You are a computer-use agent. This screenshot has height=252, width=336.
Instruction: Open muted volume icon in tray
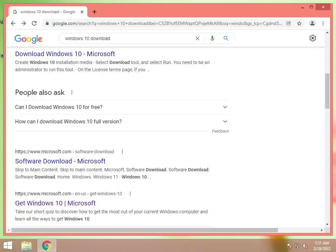coord(305,246)
